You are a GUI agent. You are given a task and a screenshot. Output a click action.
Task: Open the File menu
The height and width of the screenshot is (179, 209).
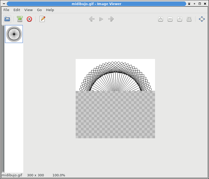6,10
